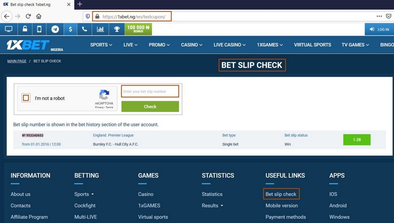Screen dimensions: 394x223
Task: Expand the SPORTS navigation dropdown
Action: pyautogui.click(x=101, y=45)
